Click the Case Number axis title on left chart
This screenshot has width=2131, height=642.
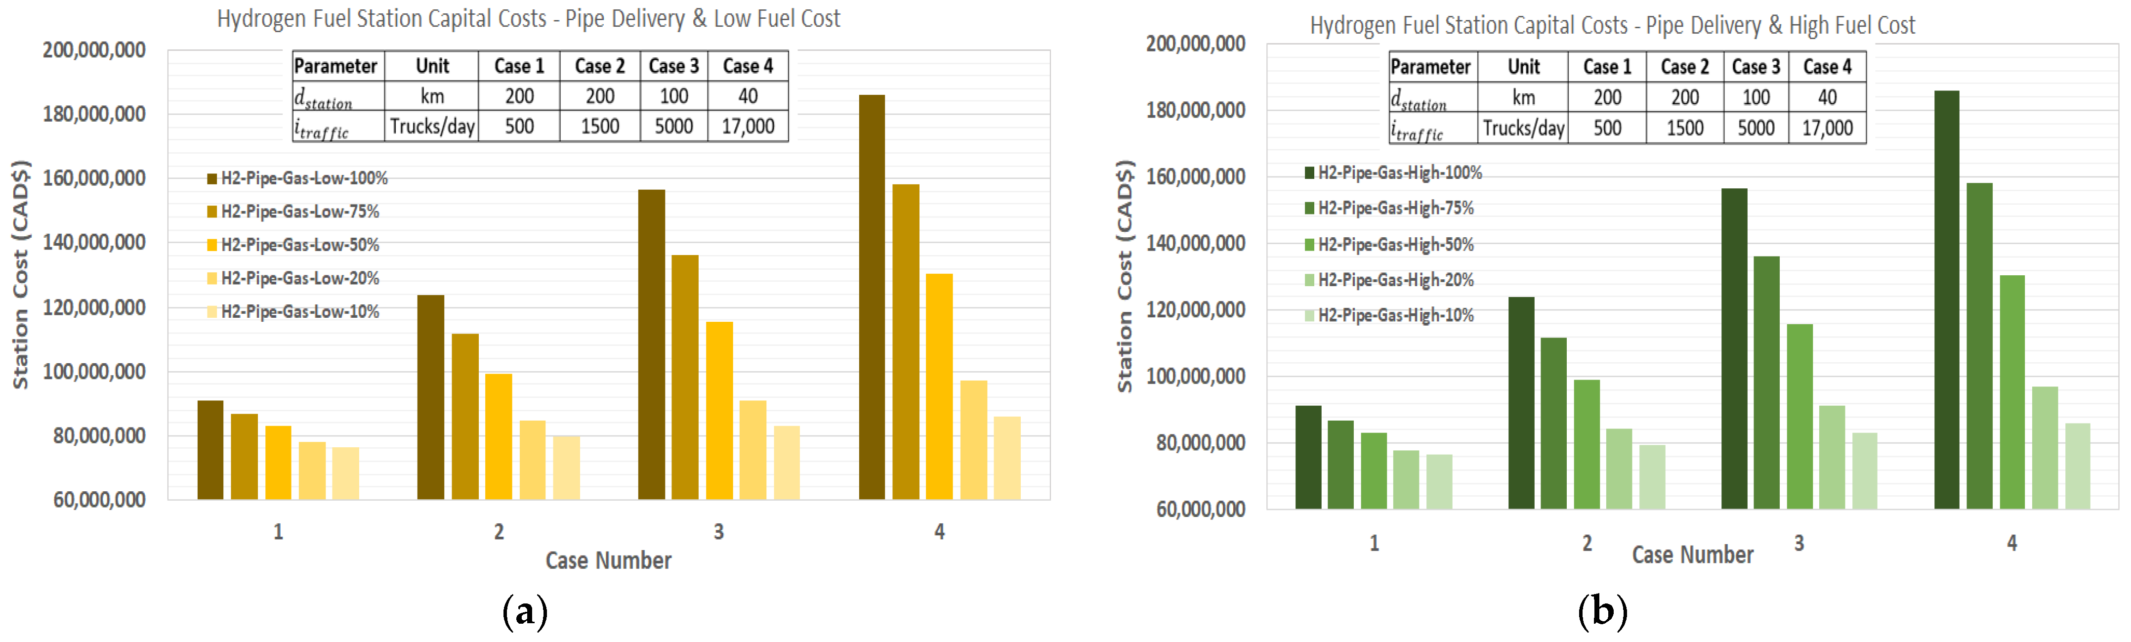[608, 561]
